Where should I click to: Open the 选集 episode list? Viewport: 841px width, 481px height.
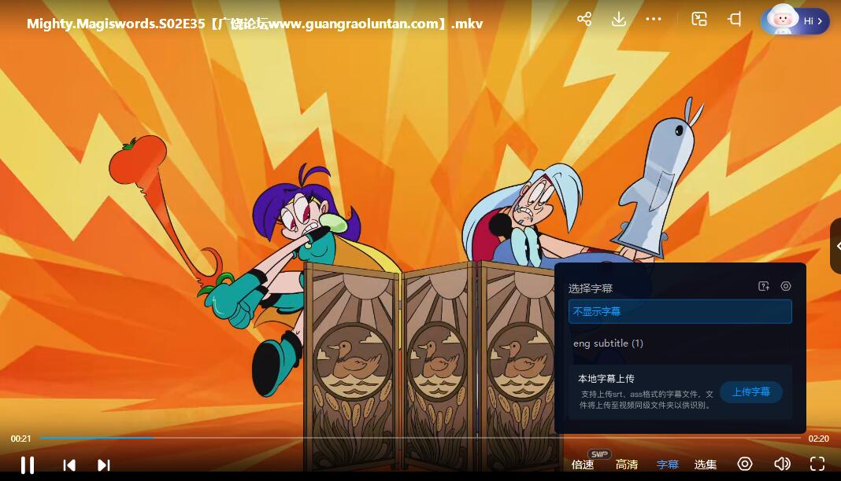[x=706, y=464]
